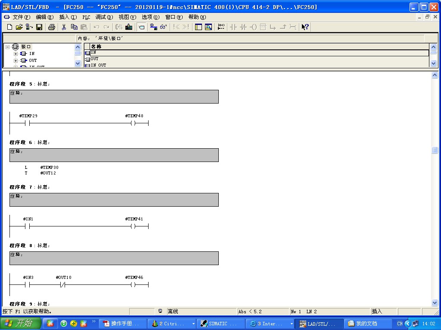
Task: Collapse the 接口 tree root node
Action: [8, 47]
